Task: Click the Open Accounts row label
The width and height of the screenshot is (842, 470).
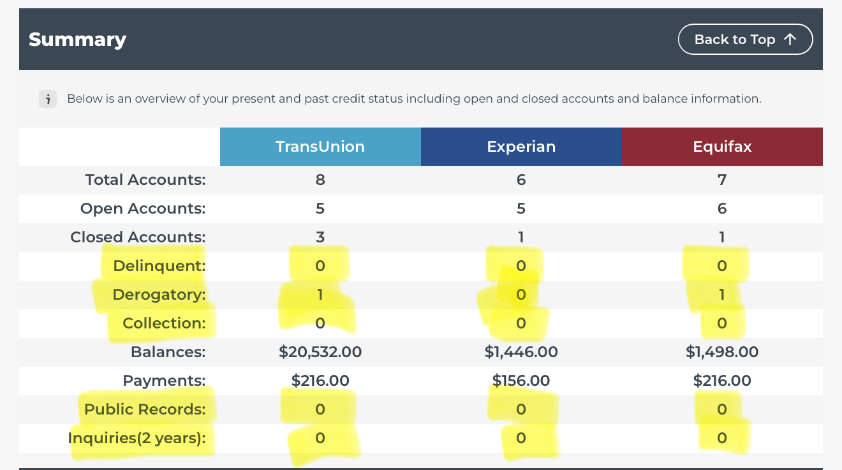Action: (142, 209)
